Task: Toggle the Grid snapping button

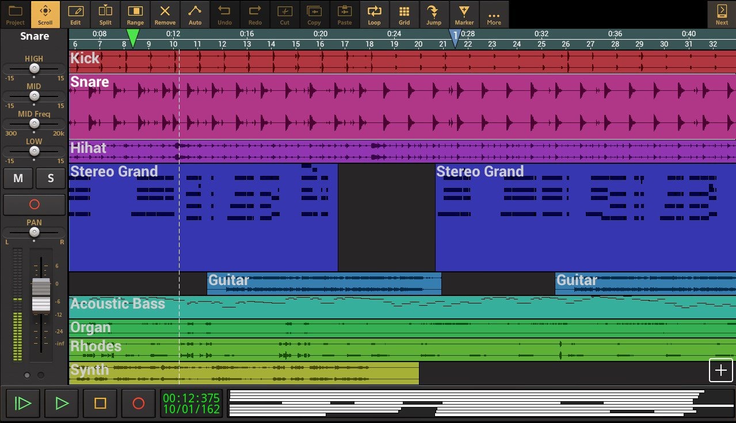Action: coord(404,15)
